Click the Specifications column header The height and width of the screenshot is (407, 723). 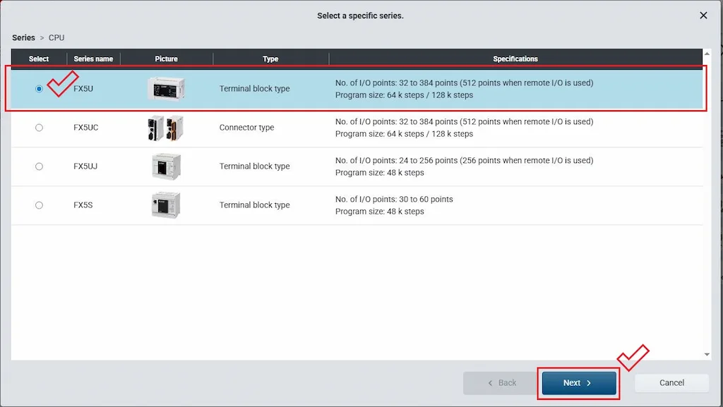[515, 59]
